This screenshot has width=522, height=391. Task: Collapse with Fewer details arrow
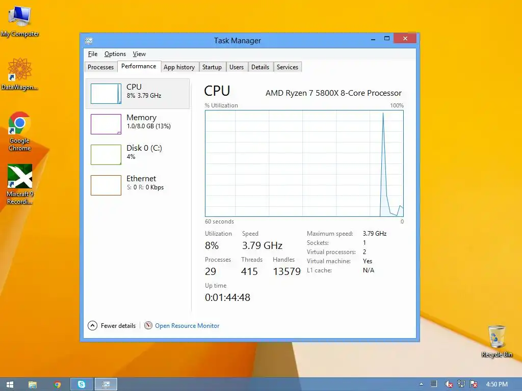pyautogui.click(x=92, y=325)
